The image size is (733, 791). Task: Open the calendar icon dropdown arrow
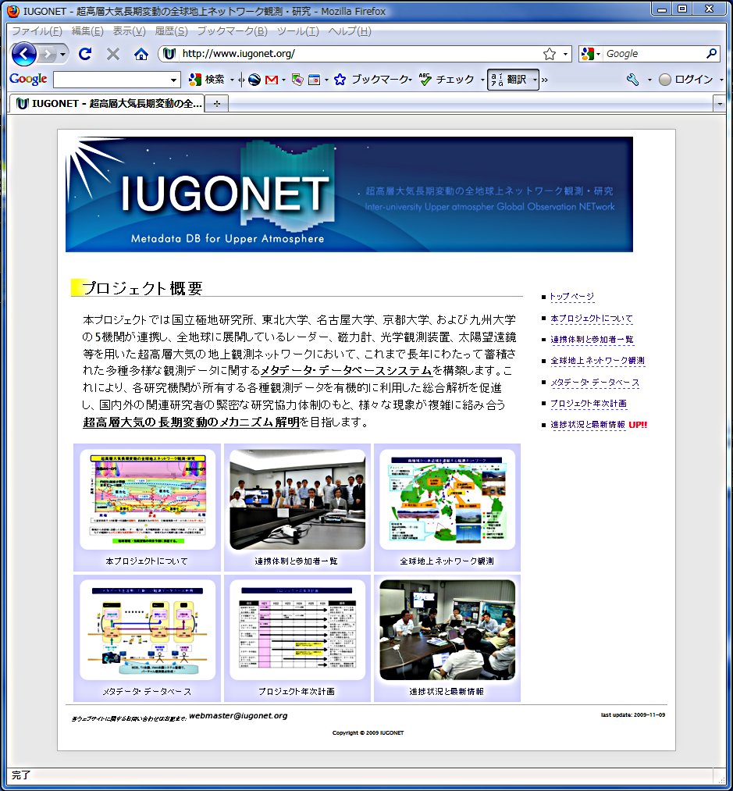click(326, 80)
